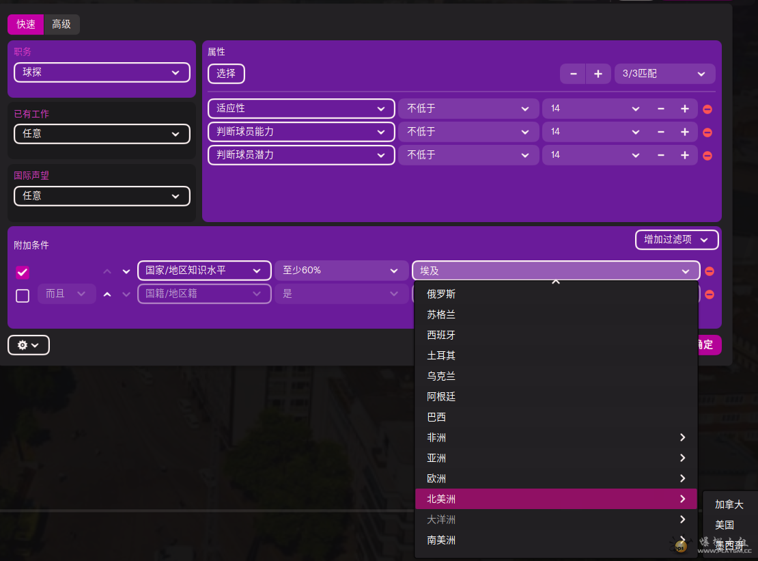Increase the 适应性 value with plus

tap(684, 109)
